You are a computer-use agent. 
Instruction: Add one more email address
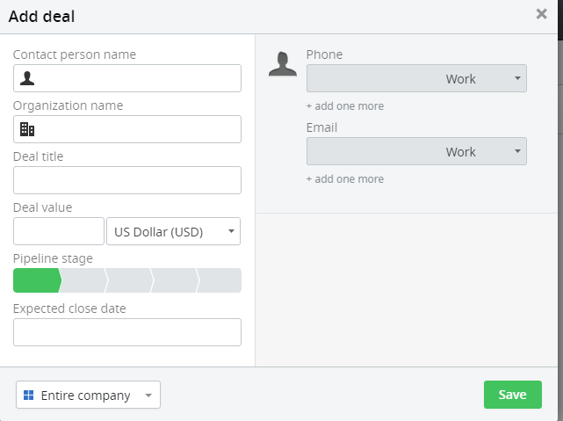[345, 179]
